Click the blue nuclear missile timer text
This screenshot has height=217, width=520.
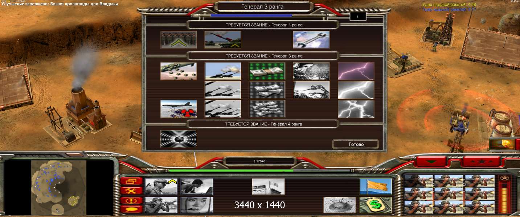(449, 9)
